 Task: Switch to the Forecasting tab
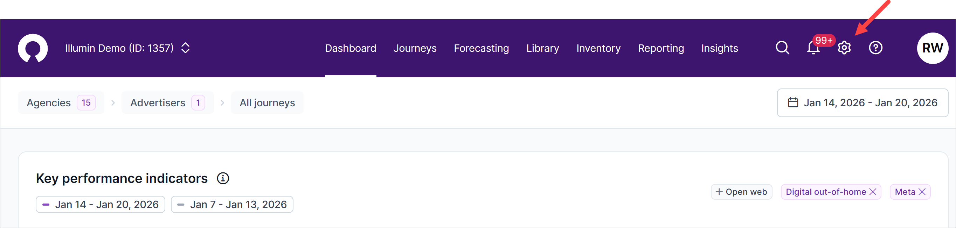pyautogui.click(x=482, y=48)
